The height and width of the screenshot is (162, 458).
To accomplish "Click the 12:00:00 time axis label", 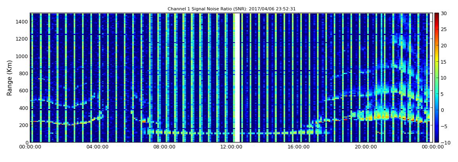I will [231, 147].
